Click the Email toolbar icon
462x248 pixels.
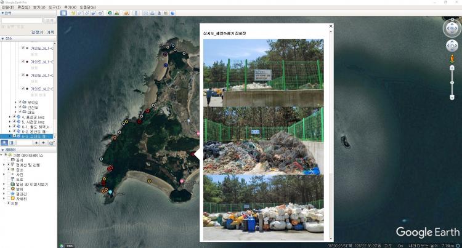click(x=145, y=13)
